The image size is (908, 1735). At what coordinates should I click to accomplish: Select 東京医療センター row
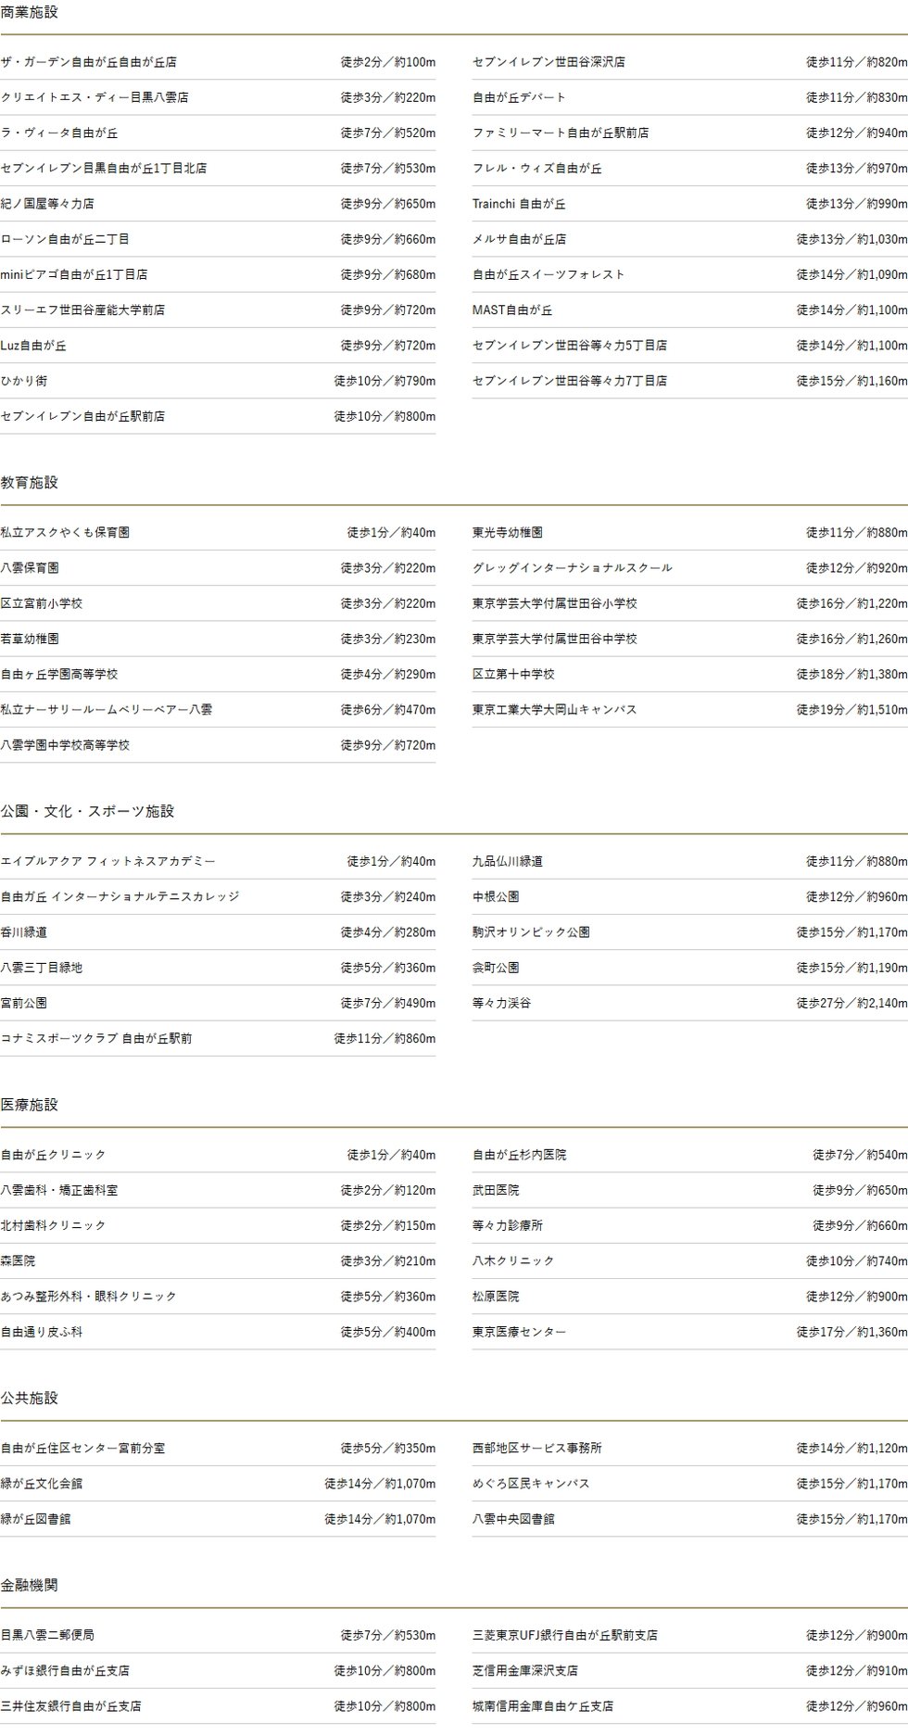(690, 1332)
